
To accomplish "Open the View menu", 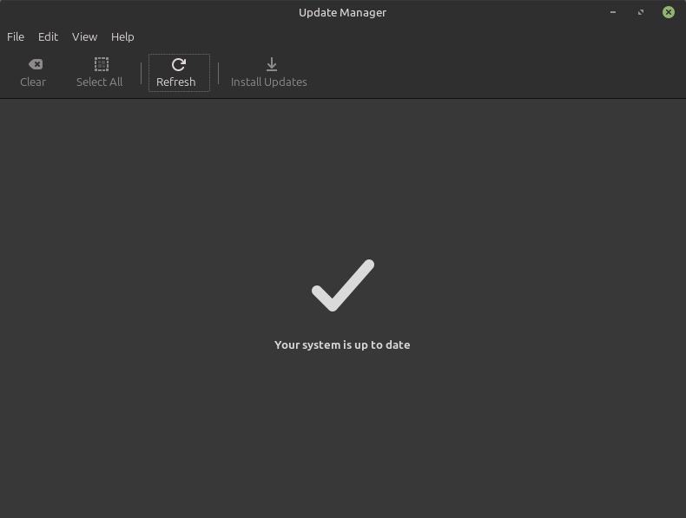I will click(84, 36).
